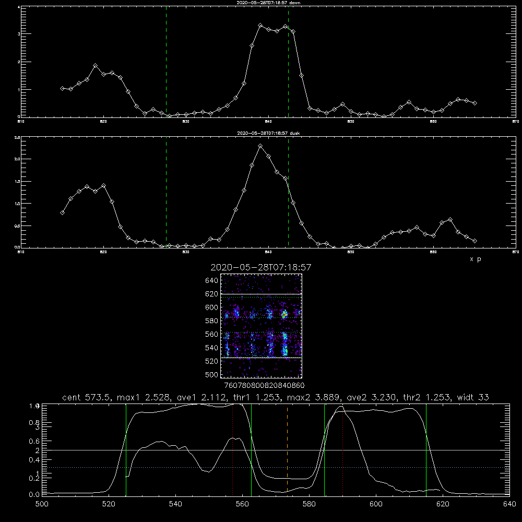The image size is (522, 522).
Task: Click the spectral image thumbnail
Action: click(x=262, y=326)
